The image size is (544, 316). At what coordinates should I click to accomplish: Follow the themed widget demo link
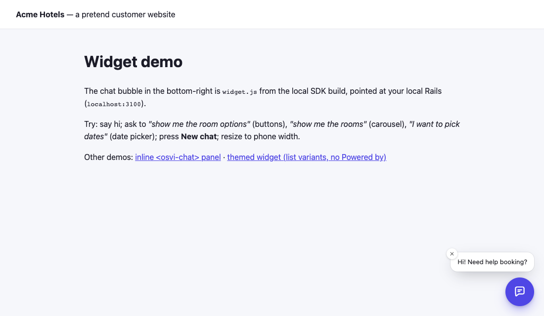coord(306,158)
